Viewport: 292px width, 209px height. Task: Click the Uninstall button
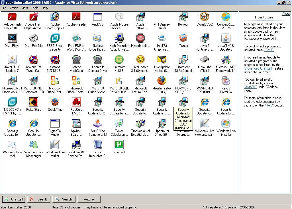point(13,199)
